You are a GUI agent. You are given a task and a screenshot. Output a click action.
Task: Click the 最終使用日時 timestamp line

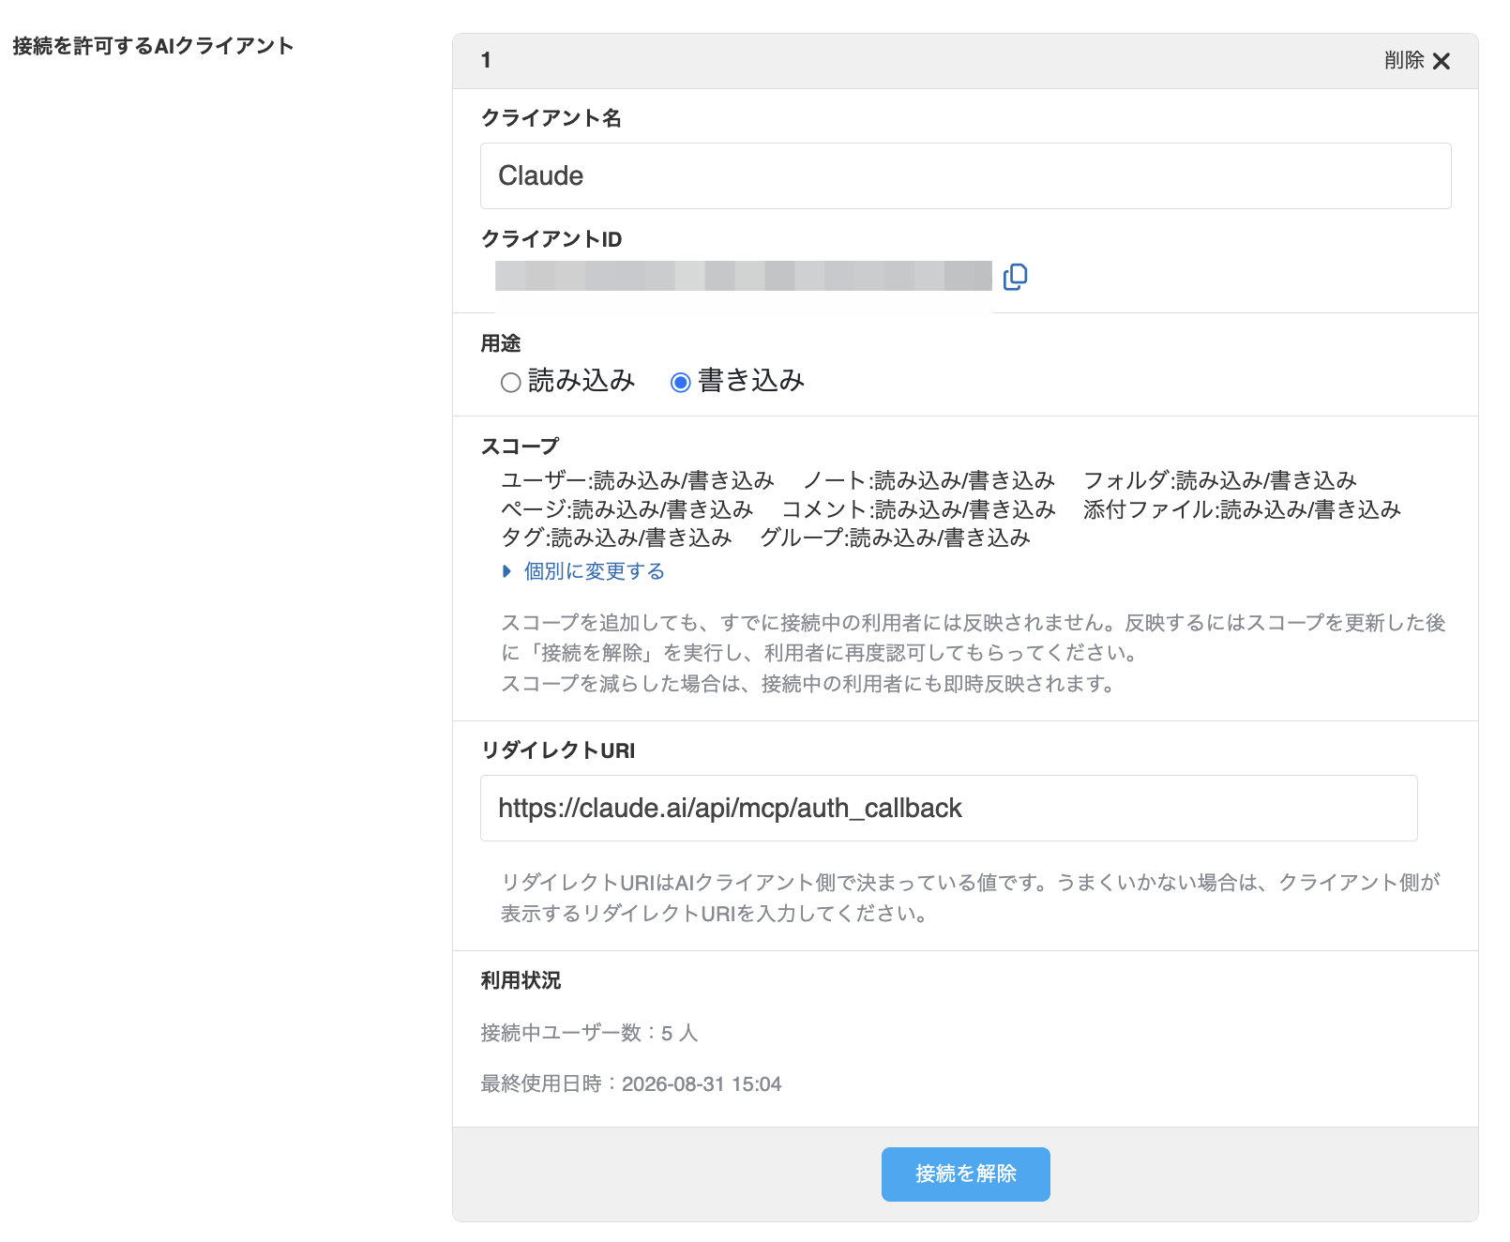coord(630,1083)
